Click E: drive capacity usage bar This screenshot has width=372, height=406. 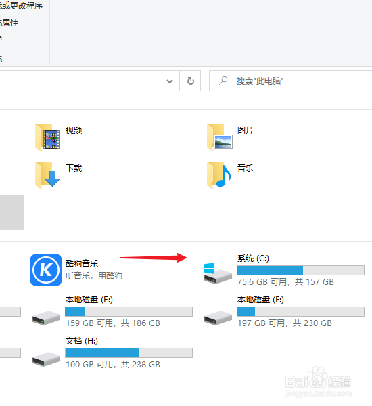click(129, 311)
